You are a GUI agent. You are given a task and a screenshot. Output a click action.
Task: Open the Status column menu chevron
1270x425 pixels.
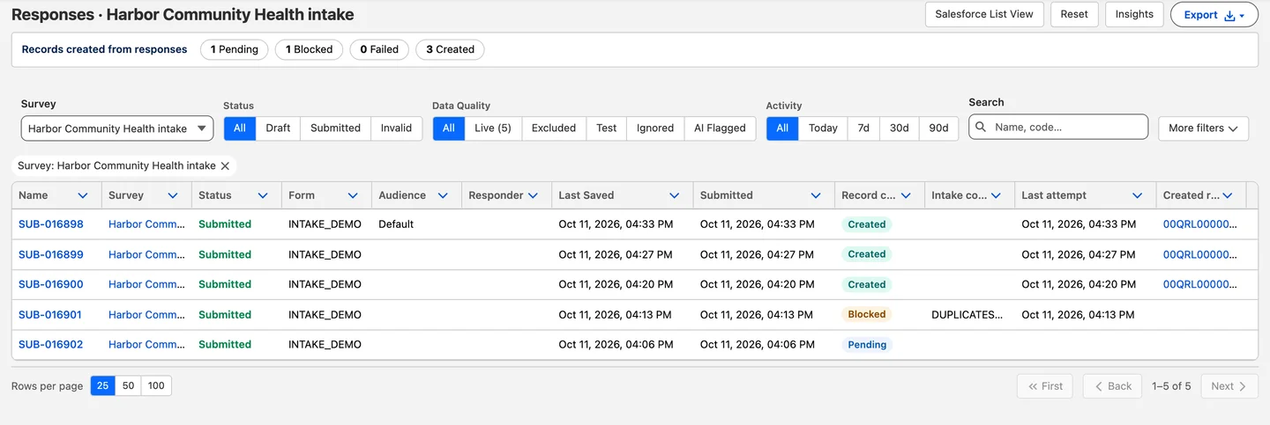[x=263, y=195]
